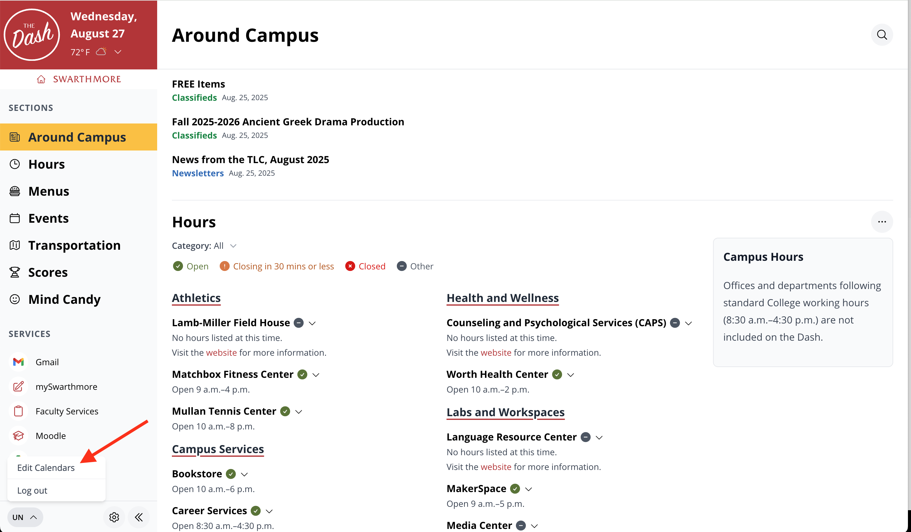Click Language Resource Center status icon

pos(586,437)
